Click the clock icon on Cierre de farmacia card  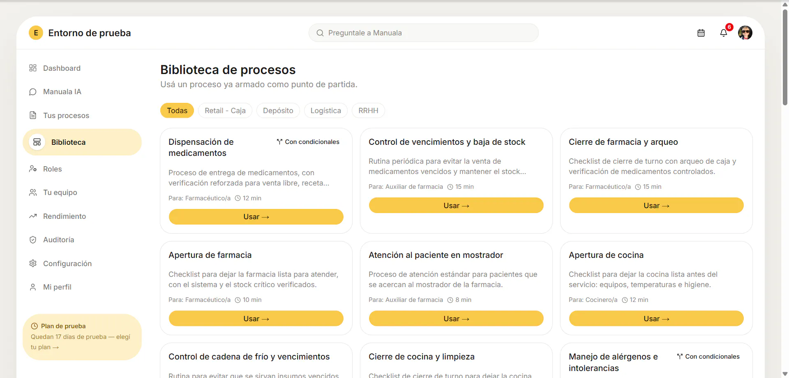[638, 187]
